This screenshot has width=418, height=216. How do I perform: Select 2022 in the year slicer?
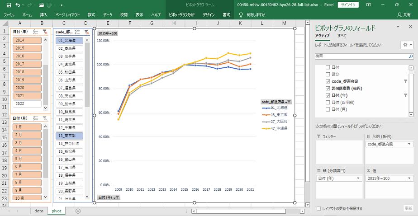(26, 103)
